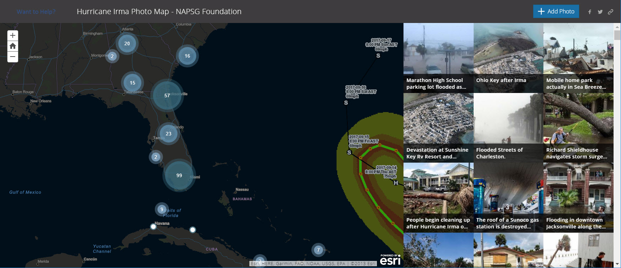Click the 2017-09-14 8:00 PM Thu AST label
Image resolution: width=621 pixels, height=268 pixels.
pyautogui.click(x=381, y=172)
